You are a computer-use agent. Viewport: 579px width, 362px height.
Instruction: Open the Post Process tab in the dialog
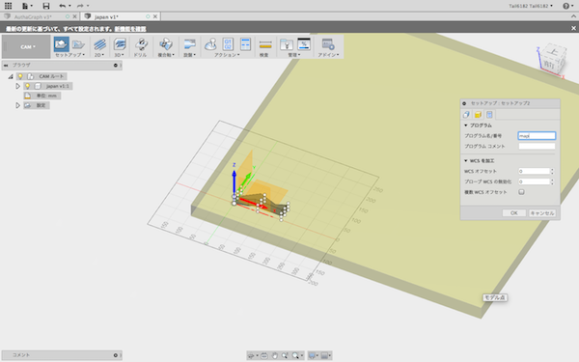[x=489, y=115]
